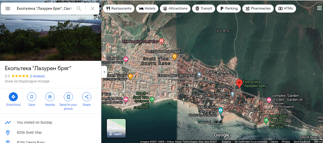Save this place using Save icon
This screenshot has width=323, height=143.
[32, 97]
